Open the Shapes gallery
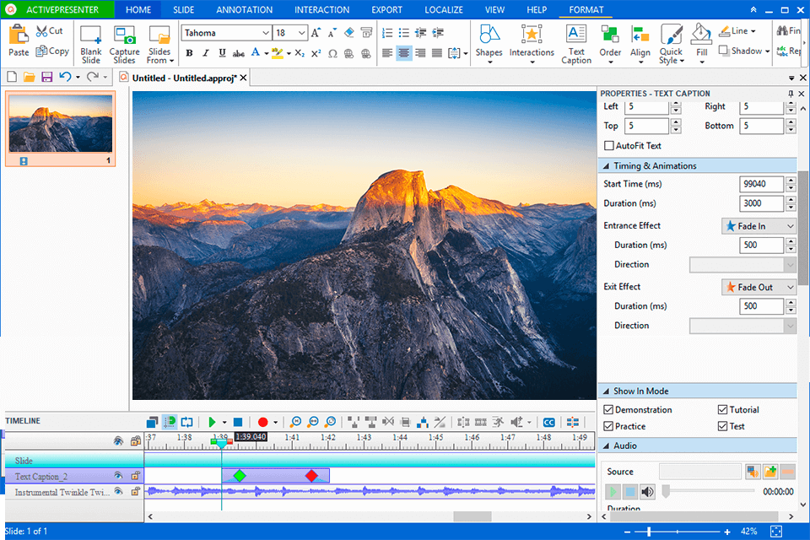 coord(489,45)
